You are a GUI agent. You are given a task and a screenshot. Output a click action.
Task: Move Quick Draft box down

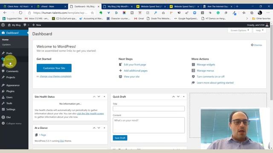click(x=178, y=96)
